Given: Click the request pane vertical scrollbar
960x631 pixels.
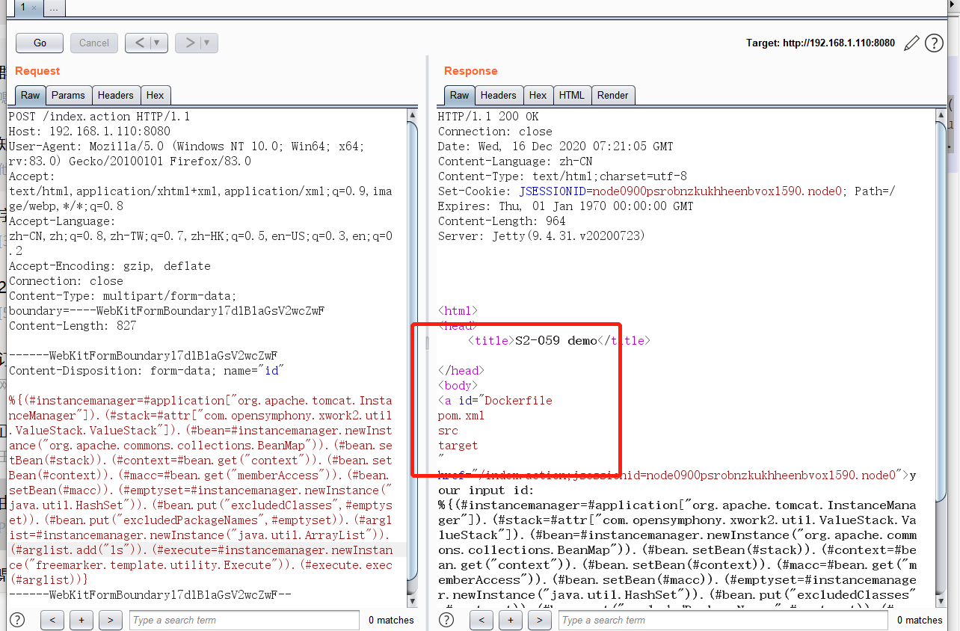Looking at the screenshot, I should [413, 351].
